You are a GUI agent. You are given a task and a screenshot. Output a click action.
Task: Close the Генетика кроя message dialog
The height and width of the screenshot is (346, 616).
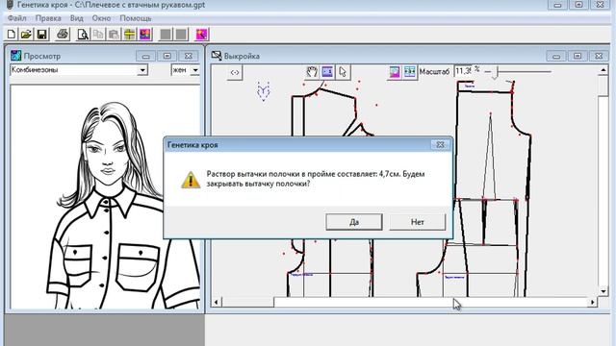pyautogui.click(x=440, y=145)
